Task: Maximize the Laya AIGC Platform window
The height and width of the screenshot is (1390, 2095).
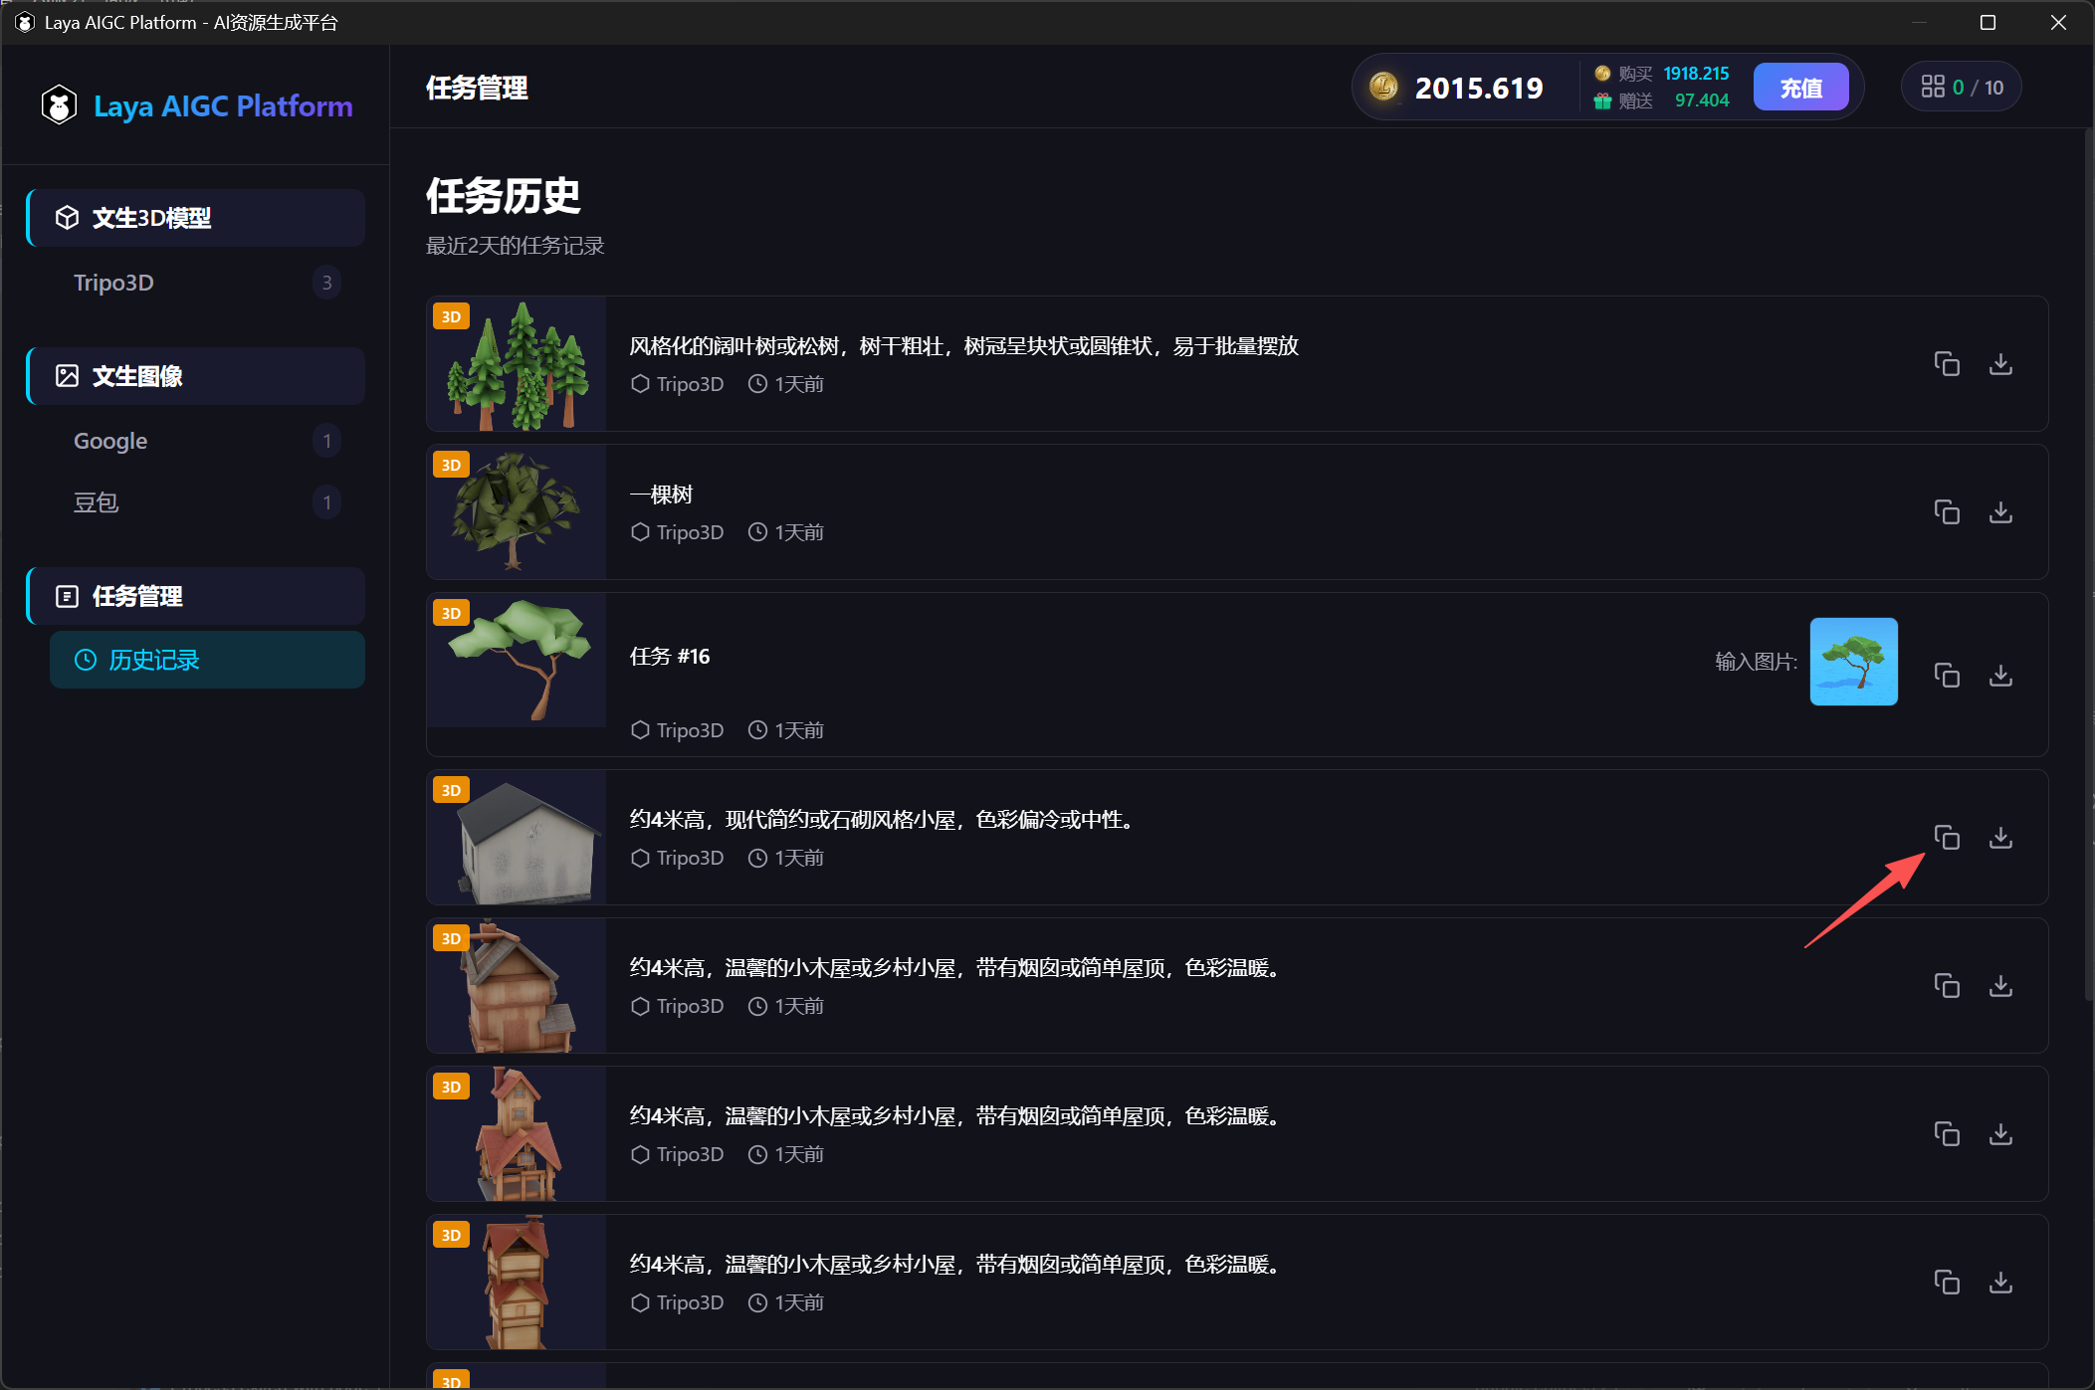Action: [x=1988, y=22]
